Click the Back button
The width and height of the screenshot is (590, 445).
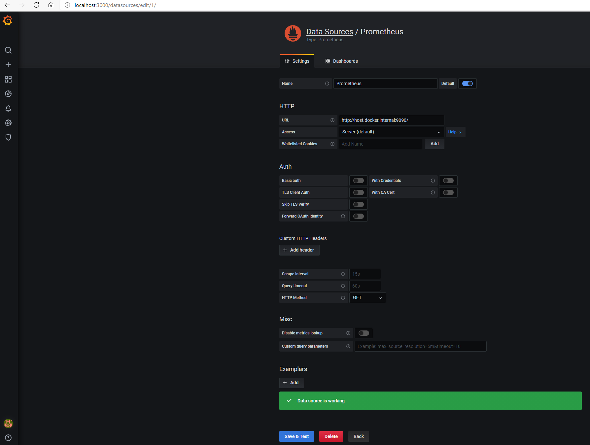359,436
